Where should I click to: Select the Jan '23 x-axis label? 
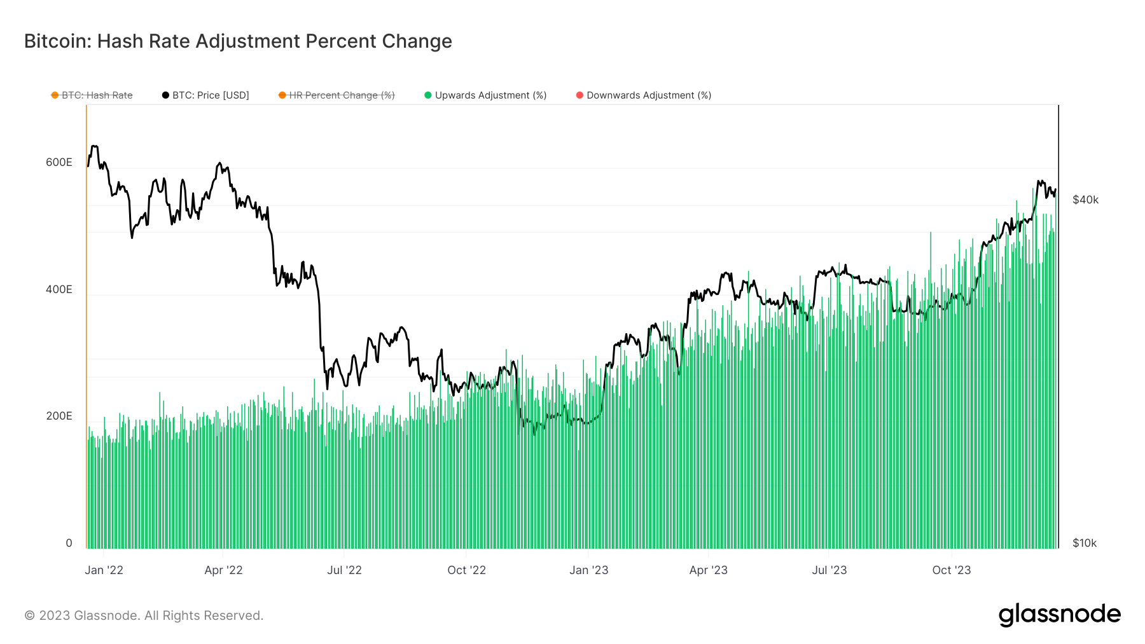(588, 570)
